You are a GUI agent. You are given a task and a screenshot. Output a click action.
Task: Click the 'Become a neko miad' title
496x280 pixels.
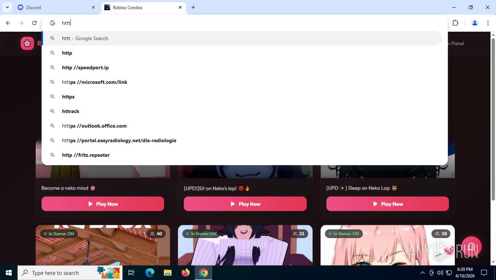[68, 188]
